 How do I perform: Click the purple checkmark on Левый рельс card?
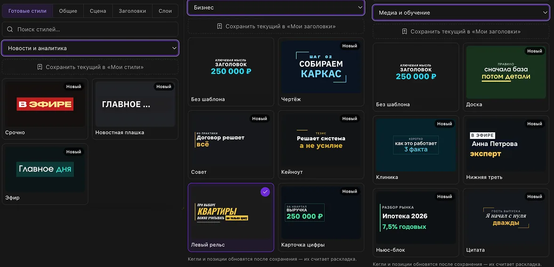265,192
